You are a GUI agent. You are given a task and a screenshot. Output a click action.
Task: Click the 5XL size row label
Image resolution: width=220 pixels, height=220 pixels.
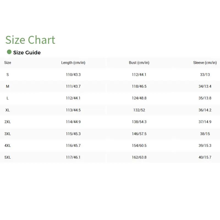pyautogui.click(x=8, y=157)
